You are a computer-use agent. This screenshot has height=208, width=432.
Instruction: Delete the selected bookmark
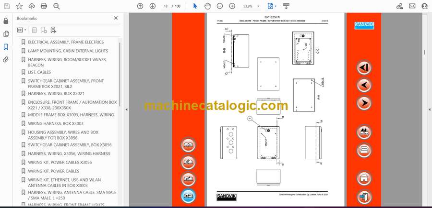tap(35, 30)
